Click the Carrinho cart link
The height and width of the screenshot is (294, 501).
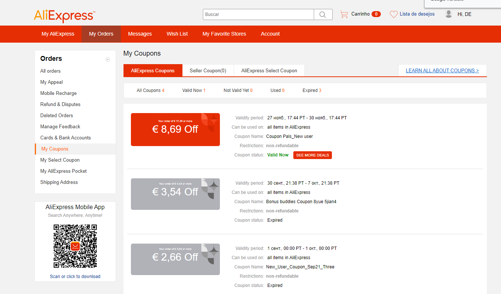click(x=360, y=14)
